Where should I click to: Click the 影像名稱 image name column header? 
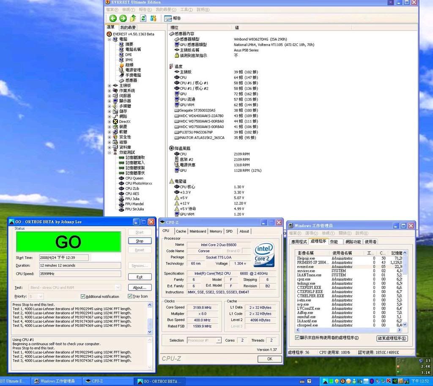(x=312, y=253)
